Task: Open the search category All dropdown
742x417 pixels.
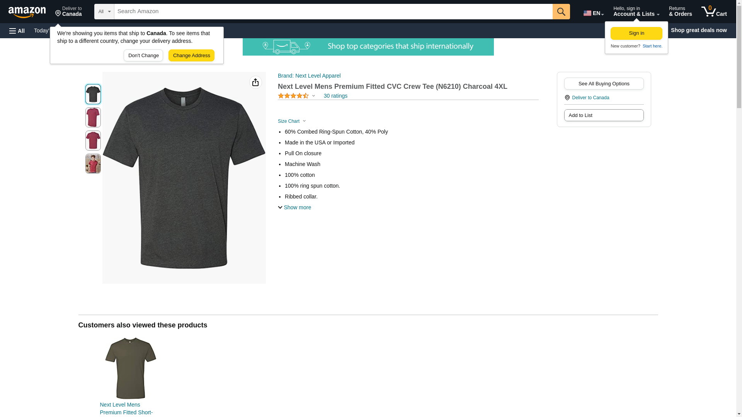Action: (x=104, y=12)
